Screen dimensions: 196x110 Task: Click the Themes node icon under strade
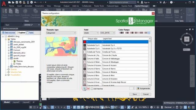click(x=14, y=61)
